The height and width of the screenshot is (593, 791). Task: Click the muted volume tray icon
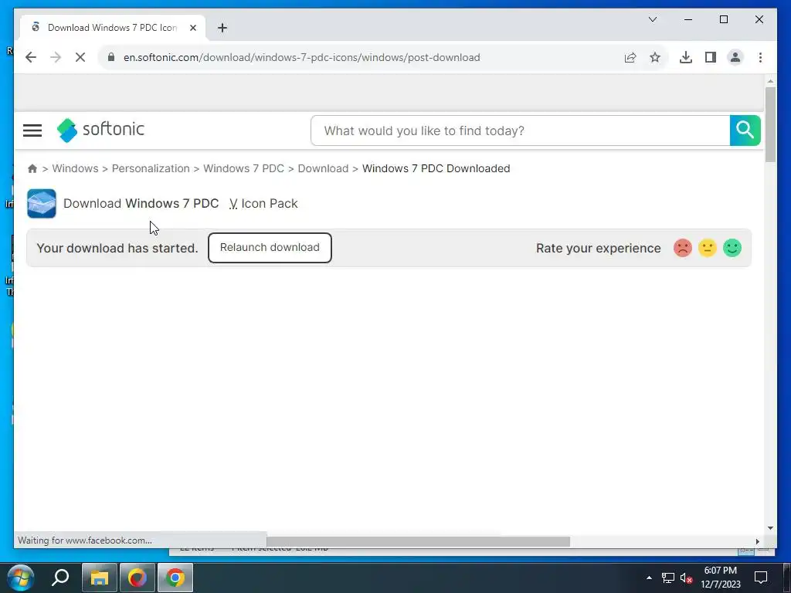686,578
